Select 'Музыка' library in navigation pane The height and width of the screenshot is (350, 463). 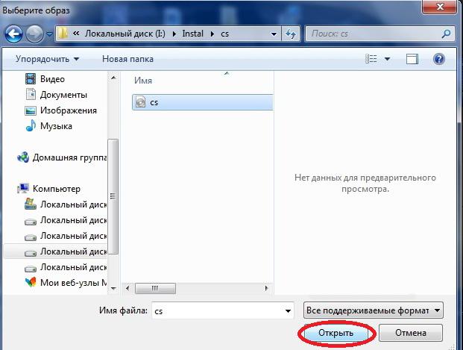point(56,126)
